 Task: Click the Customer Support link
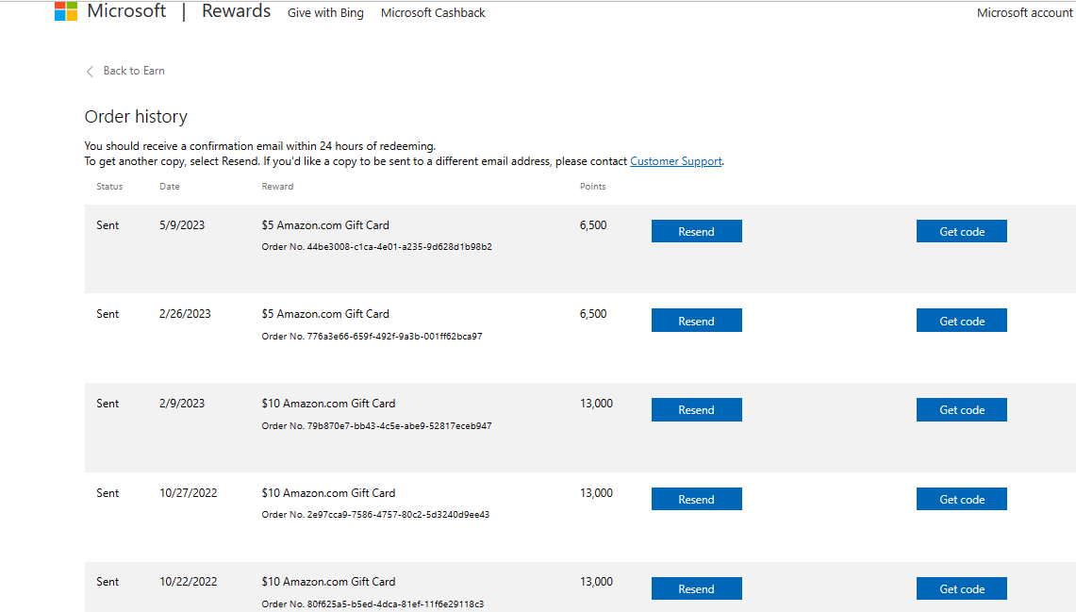coord(675,160)
